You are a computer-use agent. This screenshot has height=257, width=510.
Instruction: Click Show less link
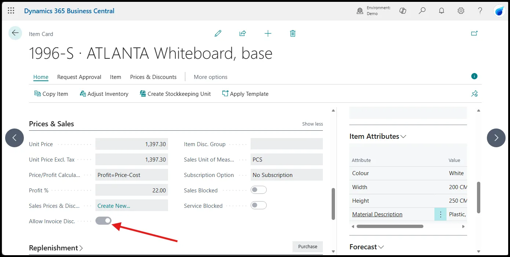[313, 124]
